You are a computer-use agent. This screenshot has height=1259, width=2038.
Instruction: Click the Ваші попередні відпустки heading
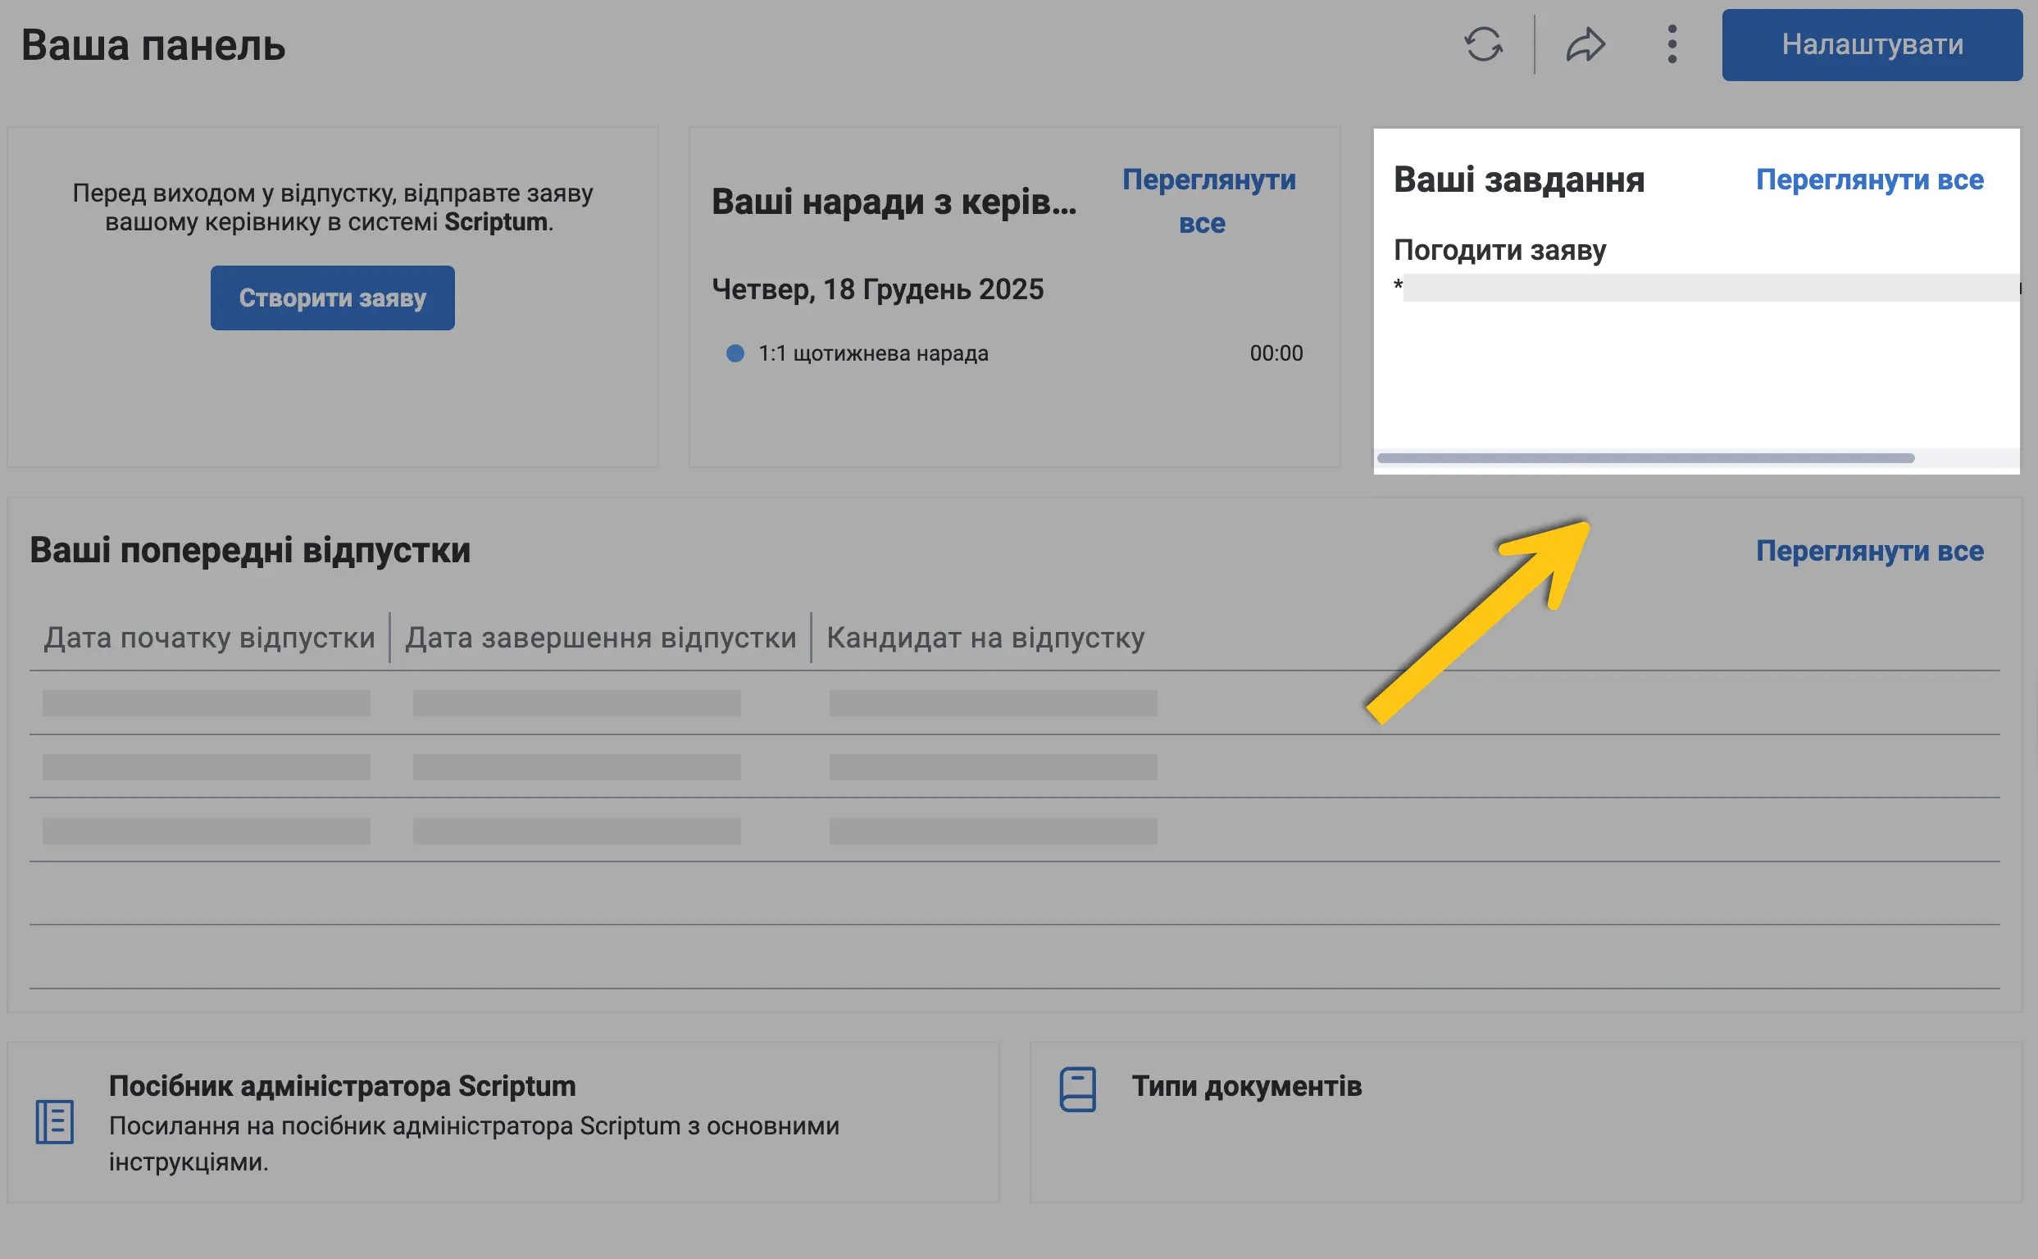[x=250, y=550]
